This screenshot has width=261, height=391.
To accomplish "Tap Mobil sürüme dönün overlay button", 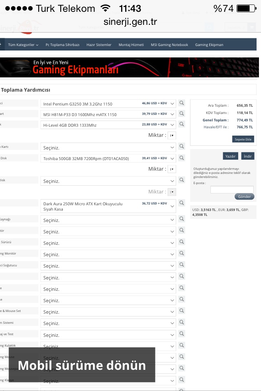I will tap(82, 365).
